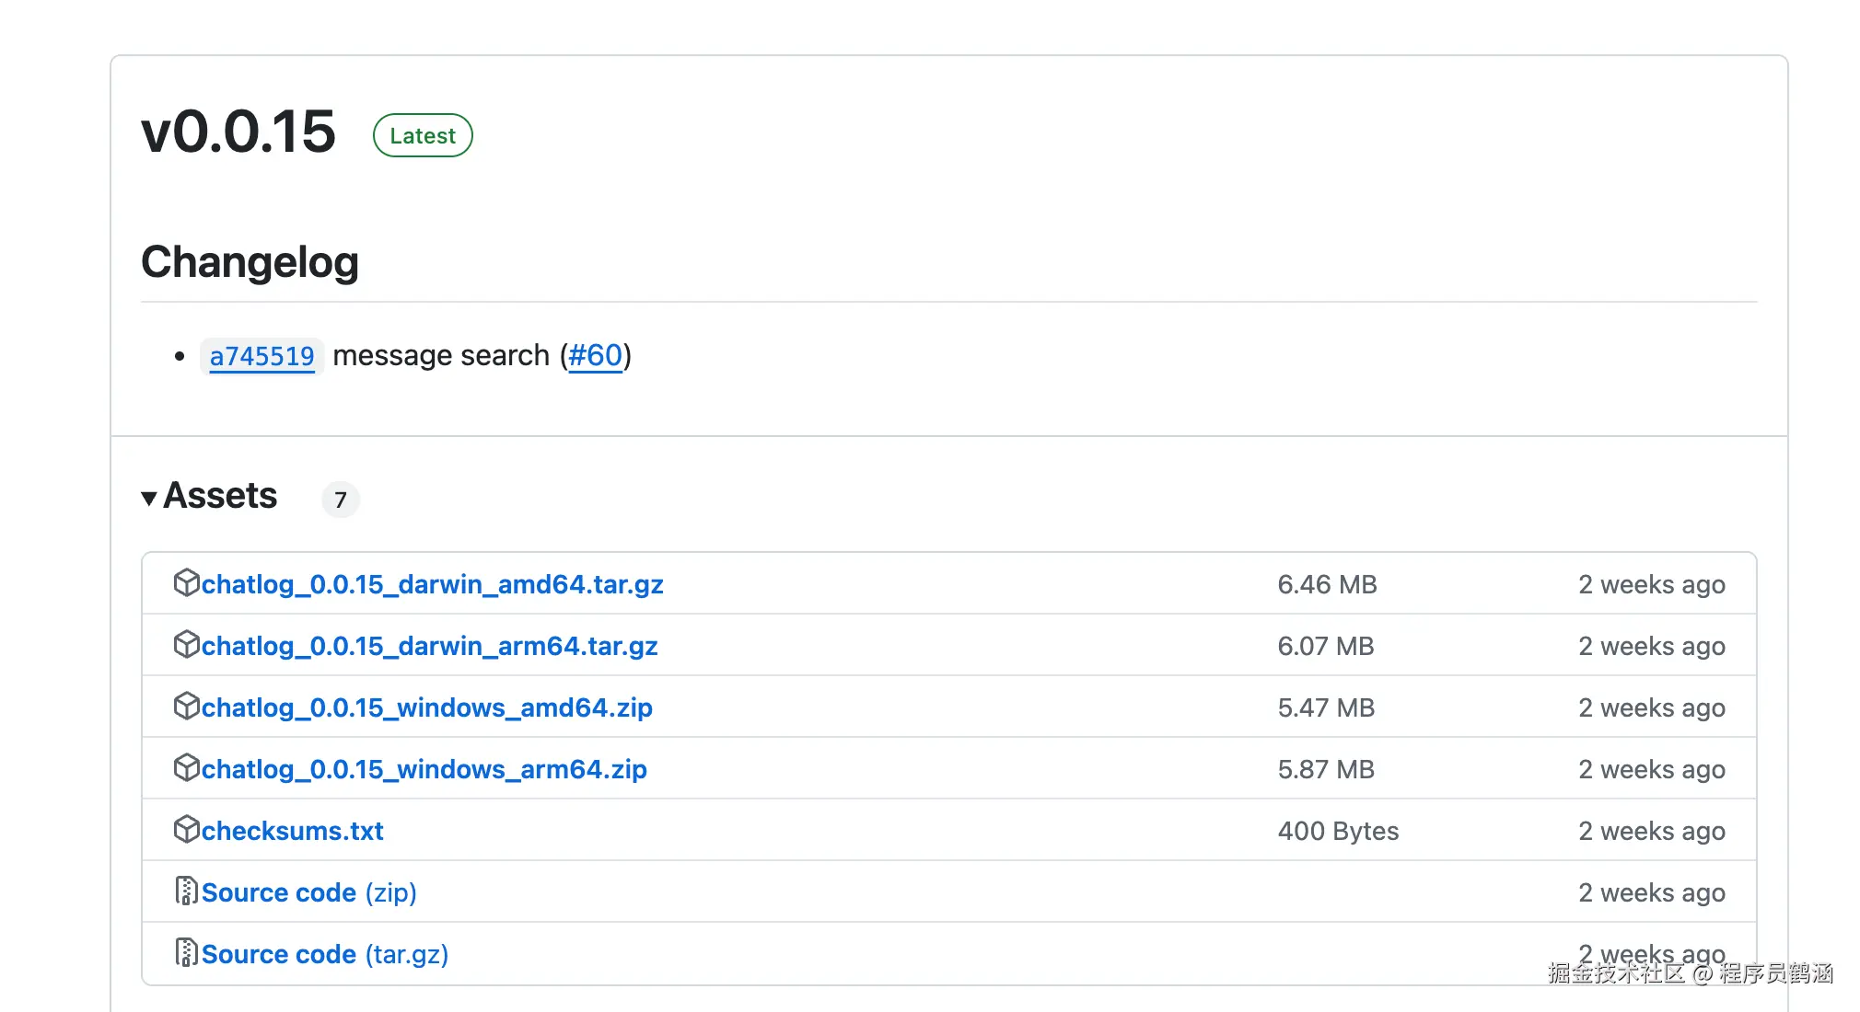Click package icon beside checksums.txt
Image resolution: width=1860 pixels, height=1012 pixels.
point(186,830)
